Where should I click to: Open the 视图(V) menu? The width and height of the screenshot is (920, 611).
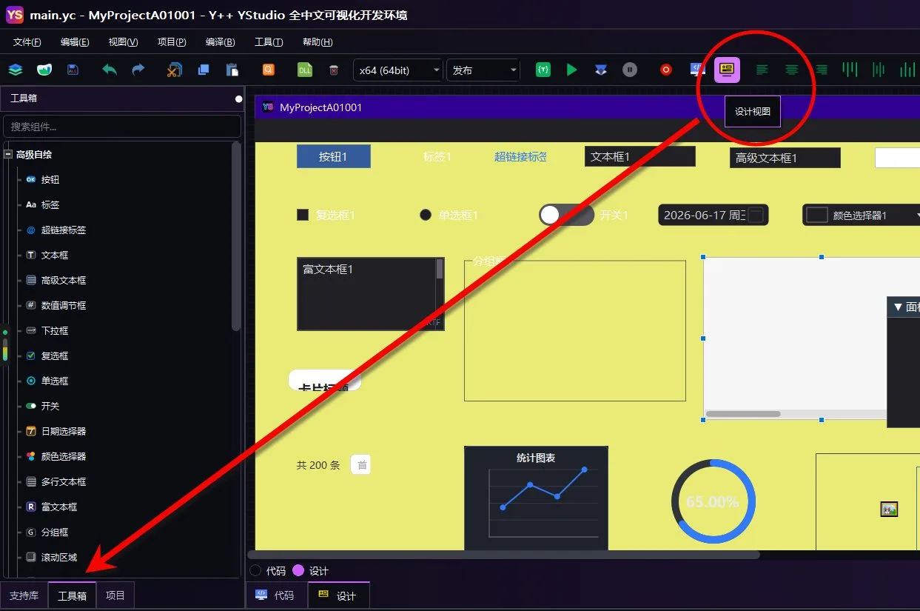click(123, 42)
